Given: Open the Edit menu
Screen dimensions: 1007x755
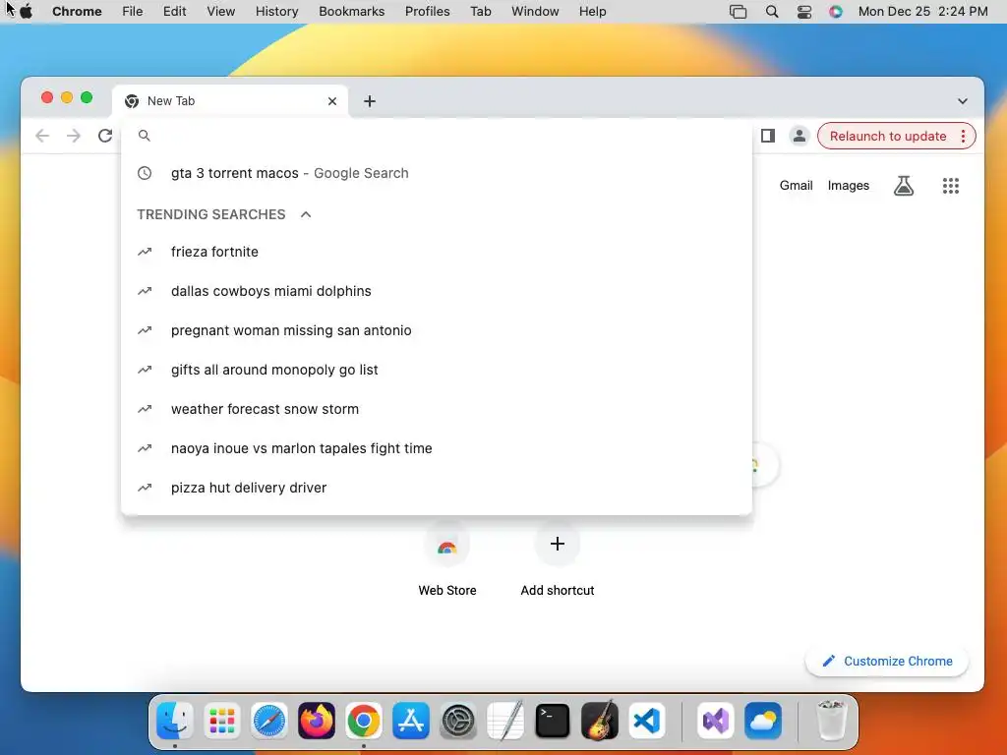Looking at the screenshot, I should [174, 12].
